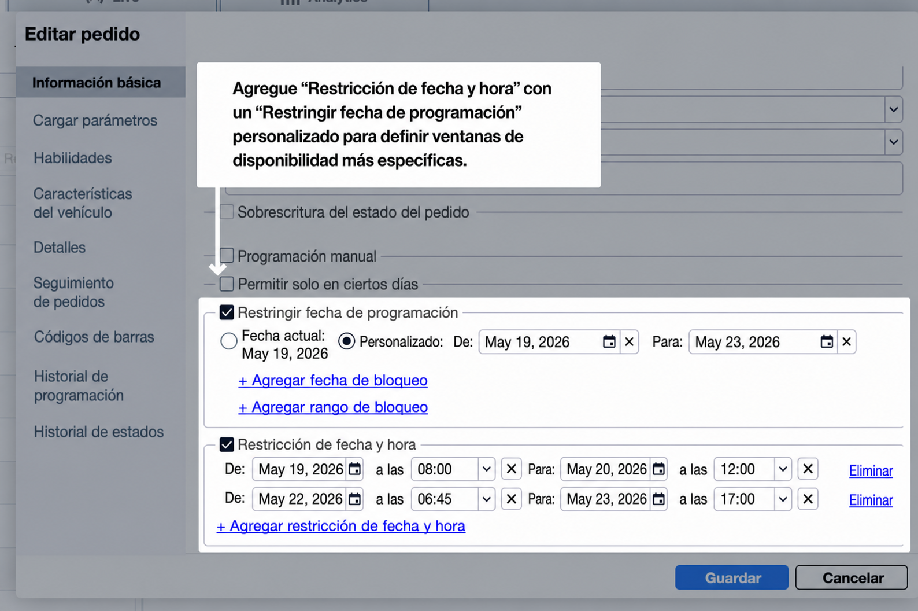Expand the 08:00 time dropdown
The width and height of the screenshot is (918, 611).
(x=487, y=469)
